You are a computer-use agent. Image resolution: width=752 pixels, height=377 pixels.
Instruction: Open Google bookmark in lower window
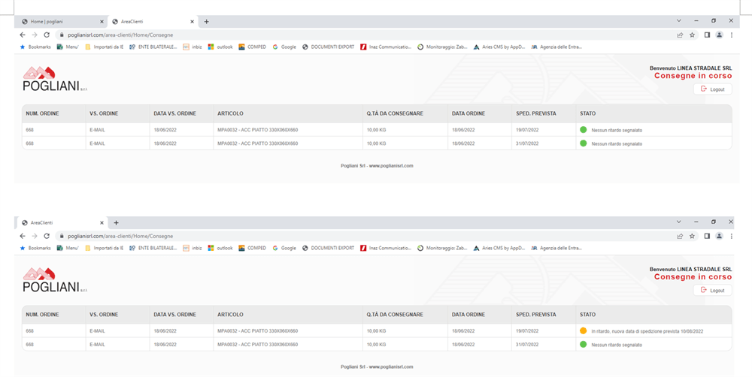(284, 248)
